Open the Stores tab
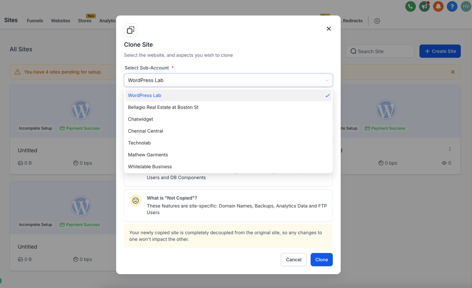This screenshot has height=288, width=472. pos(85,21)
